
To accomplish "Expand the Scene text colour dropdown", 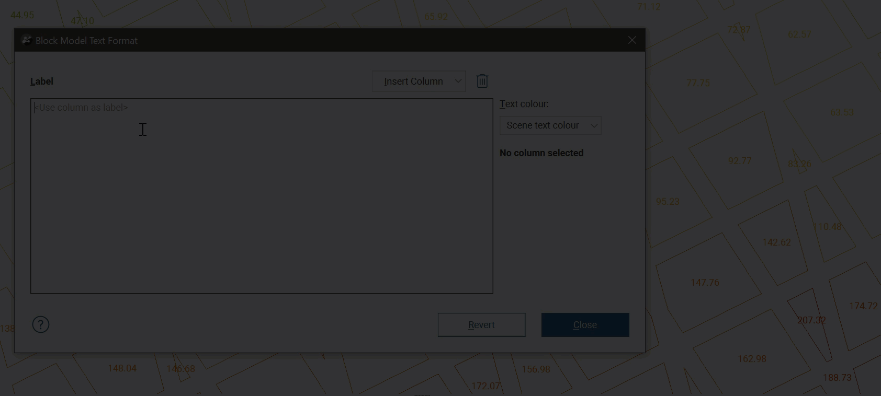I will coord(550,125).
